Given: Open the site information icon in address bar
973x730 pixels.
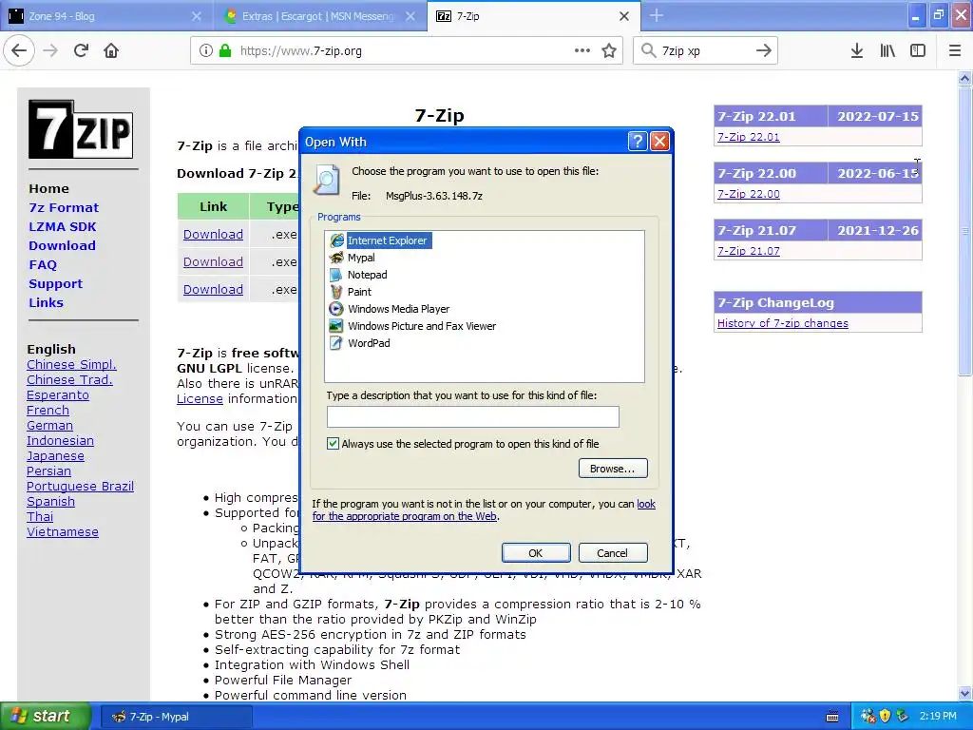Looking at the screenshot, I should (206, 51).
